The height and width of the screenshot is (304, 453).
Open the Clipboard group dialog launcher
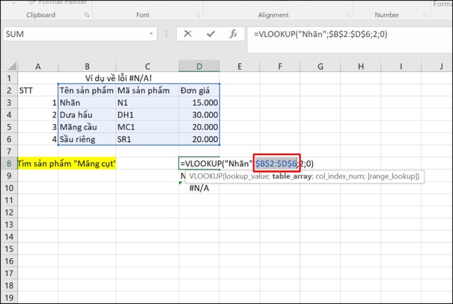tap(87, 15)
